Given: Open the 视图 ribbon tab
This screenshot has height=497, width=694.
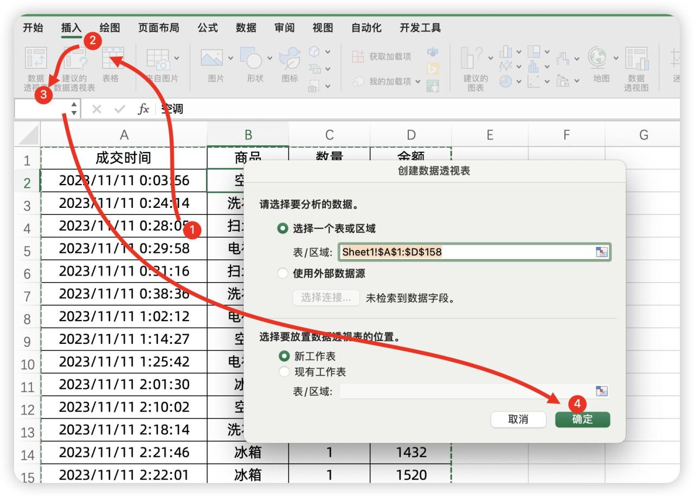Looking at the screenshot, I should (x=323, y=28).
